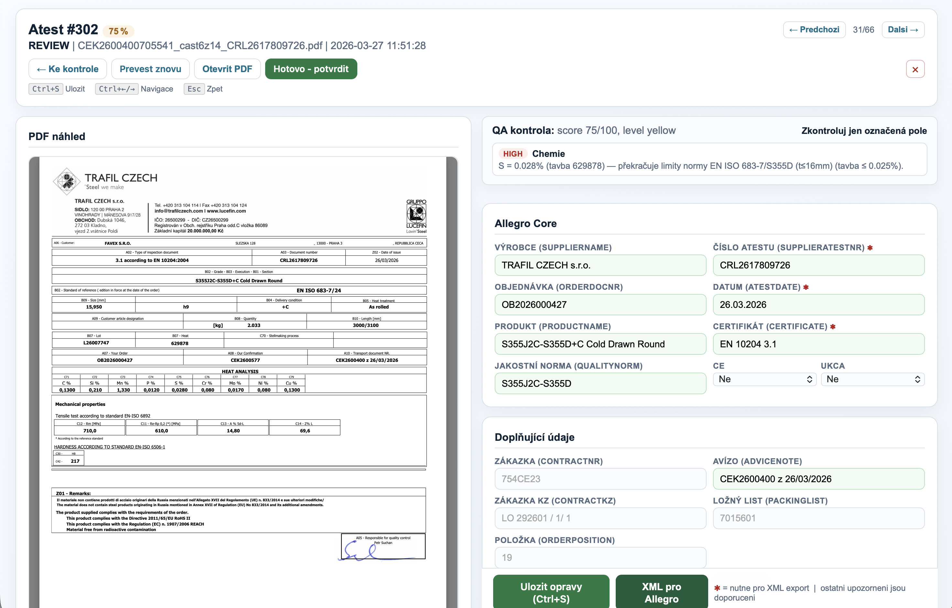Click the Datum atestdate field
Image resolution: width=952 pixels, height=608 pixels.
[x=818, y=305]
